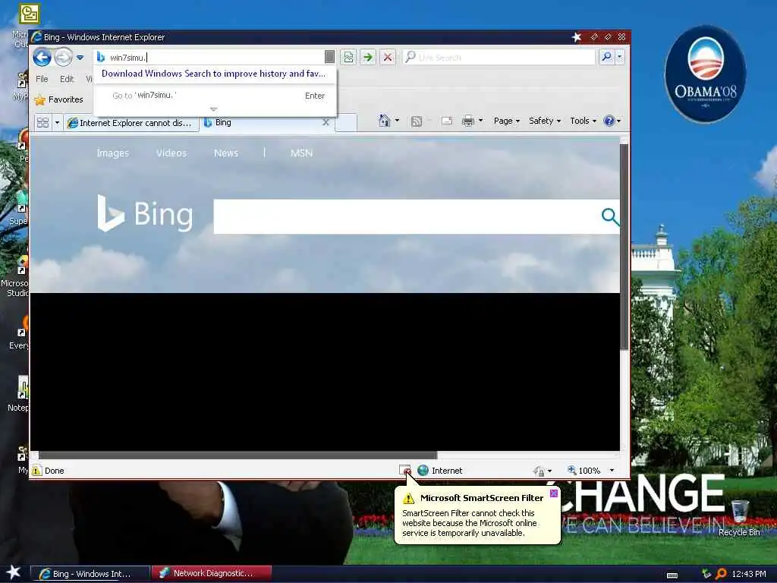Open the tab list dropdown arrow
Image resolution: width=777 pixels, height=583 pixels.
click(57, 122)
